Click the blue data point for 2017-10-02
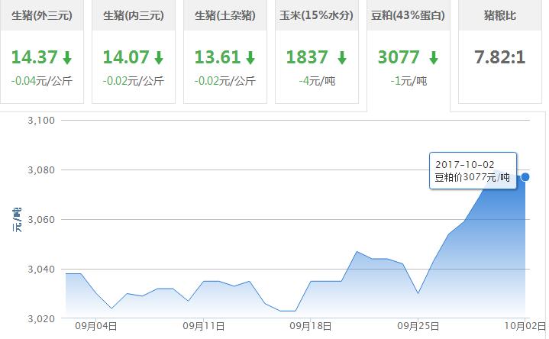 point(525,177)
